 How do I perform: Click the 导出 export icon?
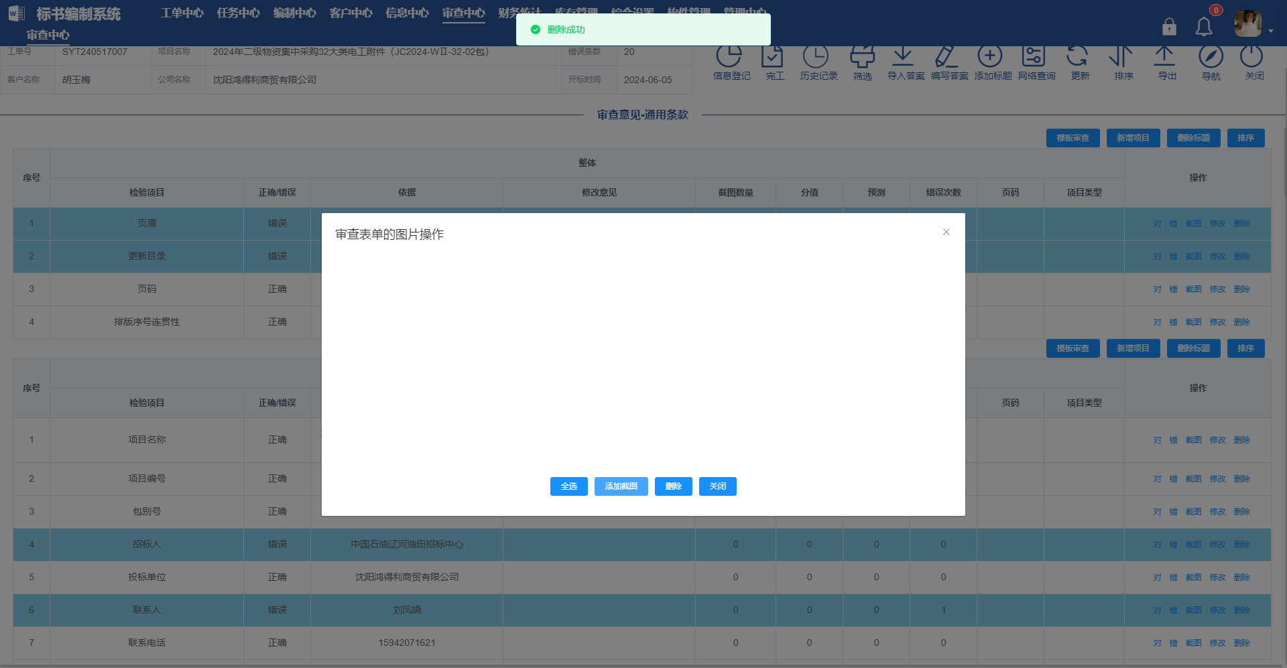coord(1164,56)
